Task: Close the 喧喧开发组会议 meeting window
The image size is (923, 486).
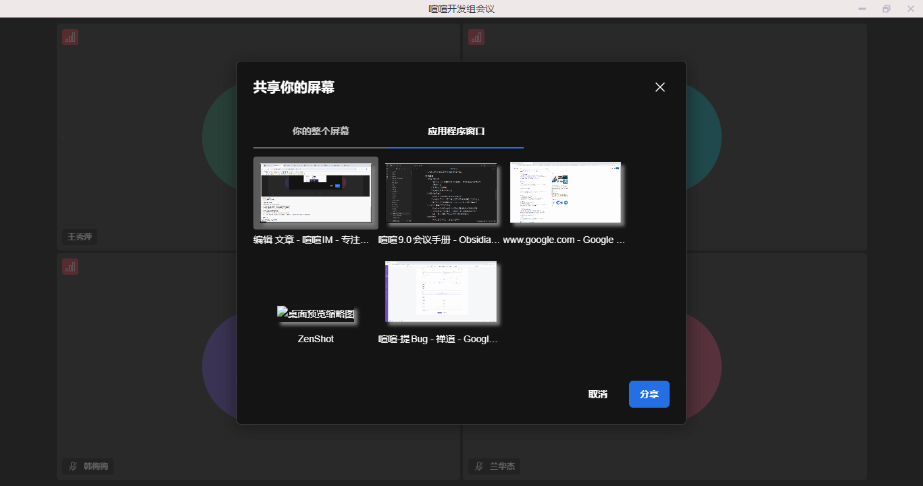Action: pyautogui.click(x=909, y=9)
